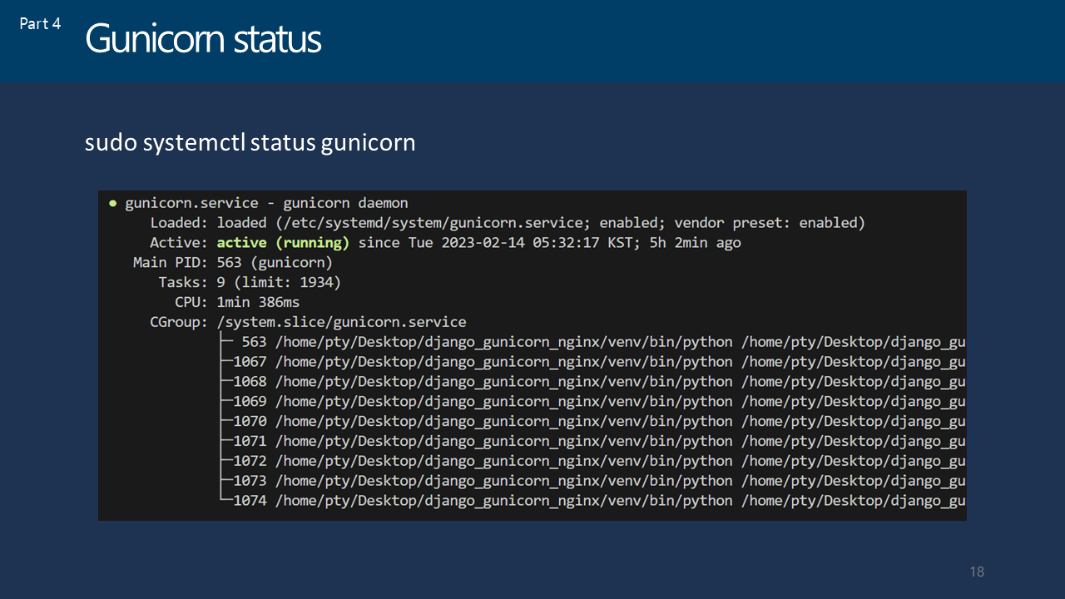Click the process row with PID 563

click(593, 342)
